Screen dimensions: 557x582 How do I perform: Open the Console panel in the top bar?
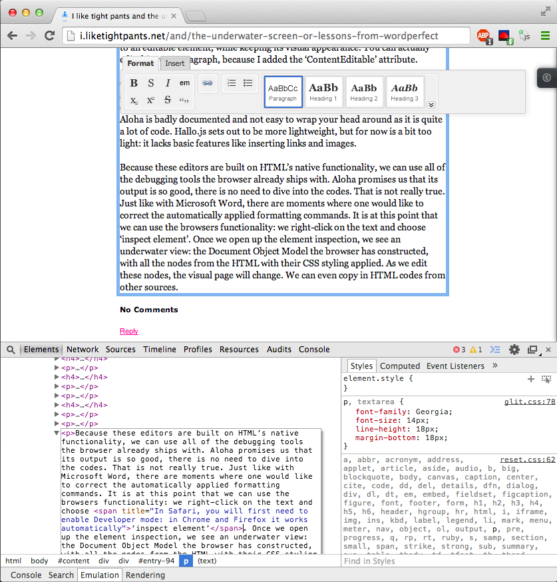click(x=314, y=350)
